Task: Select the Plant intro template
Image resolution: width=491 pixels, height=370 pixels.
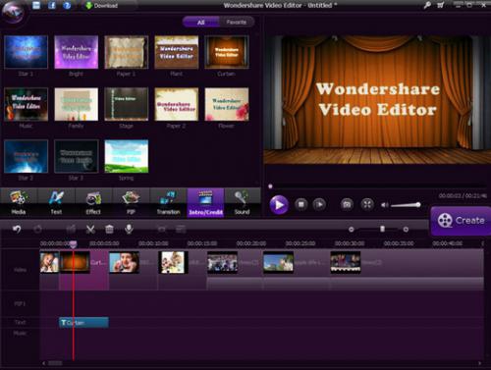Action: (x=177, y=52)
